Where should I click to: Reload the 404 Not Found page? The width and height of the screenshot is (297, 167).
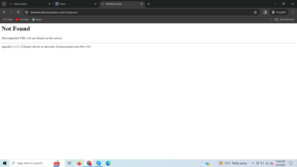pos(18,12)
